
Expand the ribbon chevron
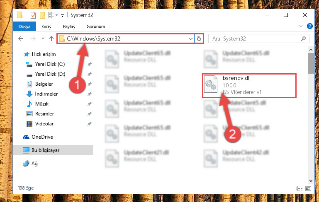tap(301, 26)
